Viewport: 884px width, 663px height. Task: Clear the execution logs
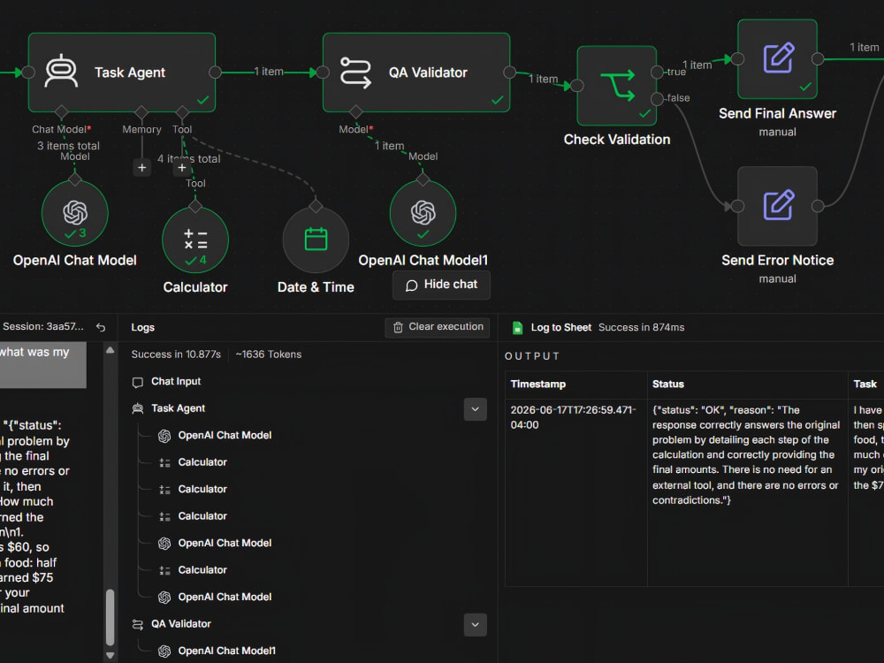(438, 327)
